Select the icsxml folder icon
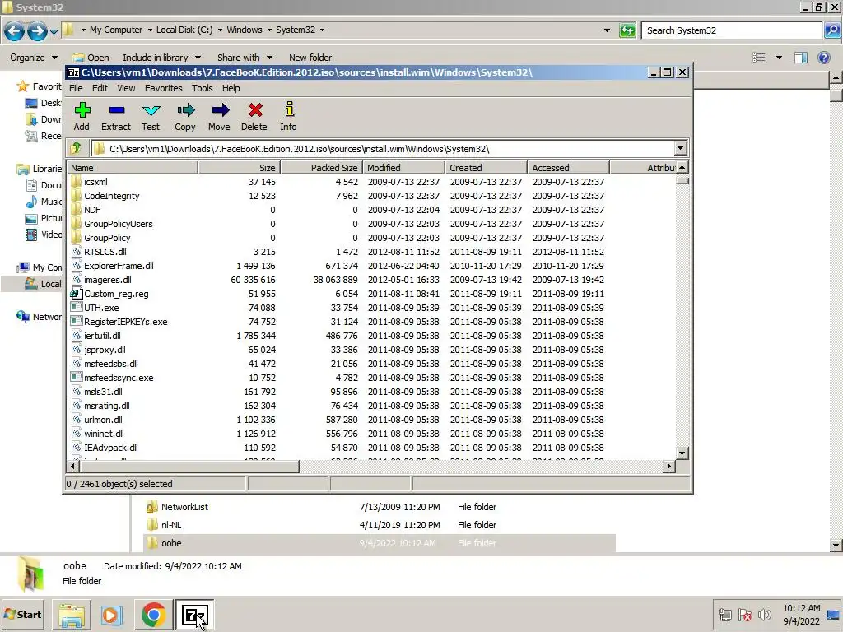This screenshot has width=843, height=632. point(77,182)
